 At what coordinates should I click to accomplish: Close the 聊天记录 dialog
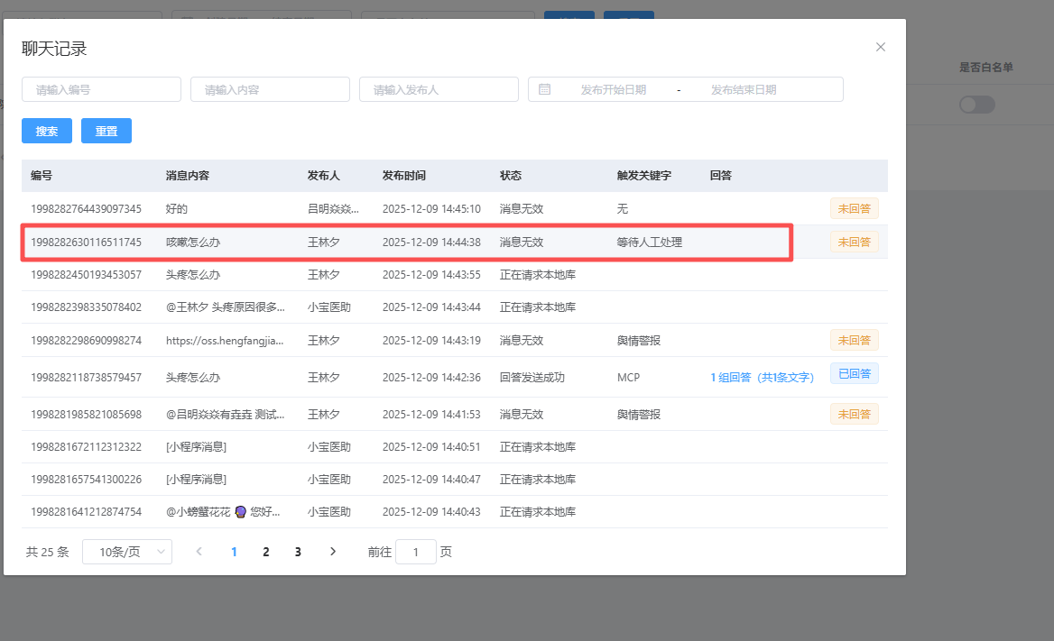[x=881, y=47]
